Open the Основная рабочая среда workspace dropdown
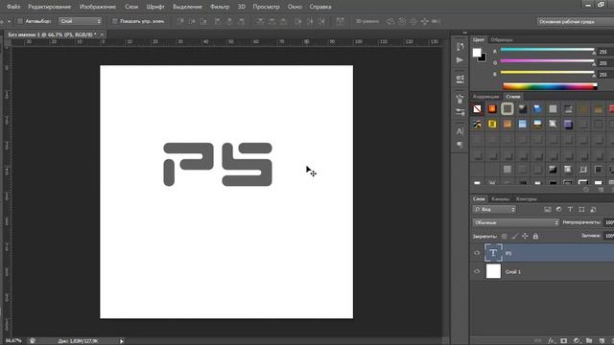614x345 pixels. coord(576,21)
